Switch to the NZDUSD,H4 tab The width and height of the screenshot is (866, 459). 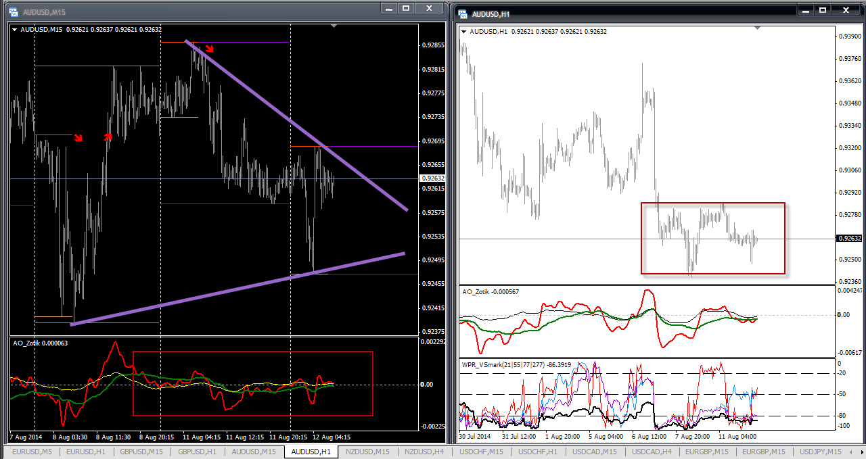(x=424, y=452)
